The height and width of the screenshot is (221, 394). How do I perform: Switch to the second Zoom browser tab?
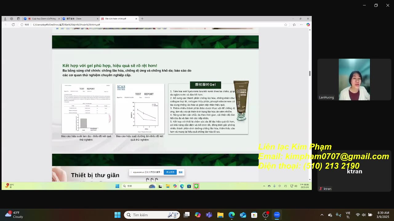(80, 19)
